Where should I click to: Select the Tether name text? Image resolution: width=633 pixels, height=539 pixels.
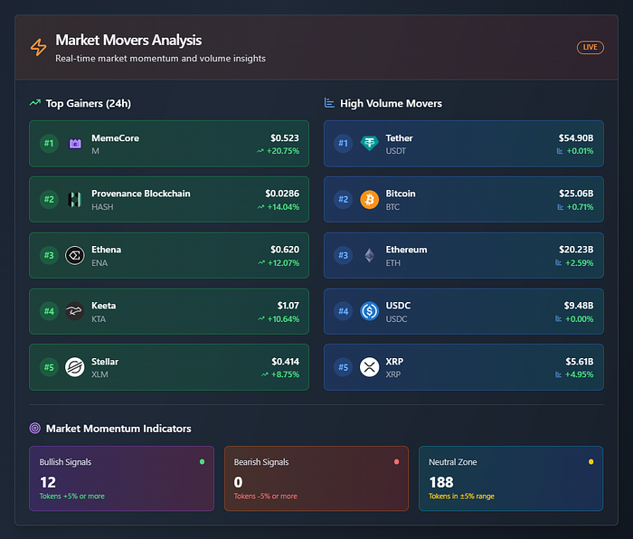click(x=400, y=138)
